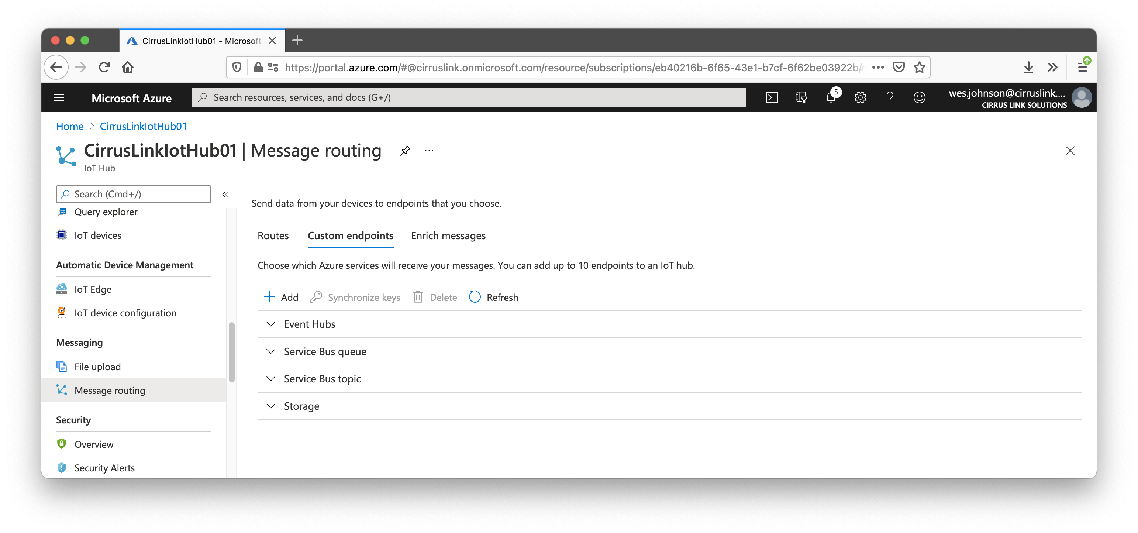
Task: Switch to the Enrich messages tab
Action: [448, 235]
